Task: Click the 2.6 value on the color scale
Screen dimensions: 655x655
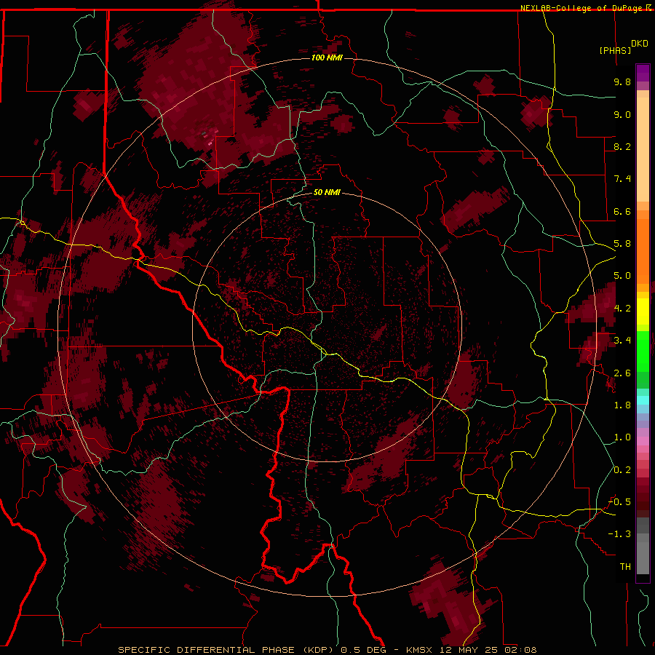Action: pos(622,373)
